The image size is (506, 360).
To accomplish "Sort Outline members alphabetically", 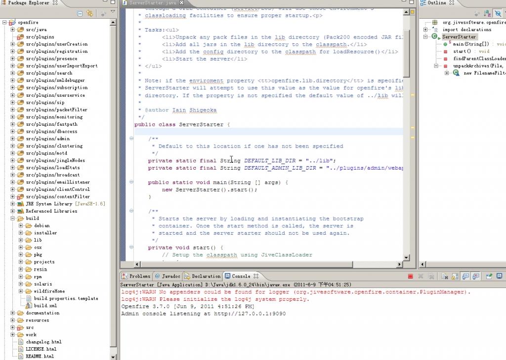I will (488, 14).
